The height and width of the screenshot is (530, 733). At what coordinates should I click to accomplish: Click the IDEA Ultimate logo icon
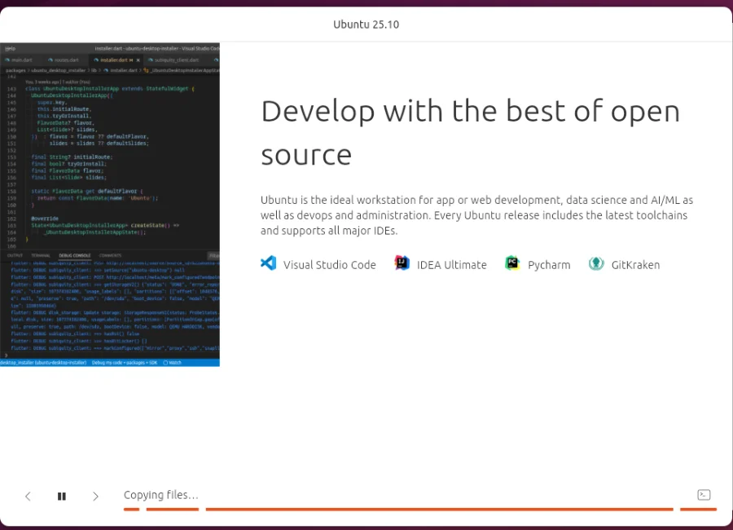coord(402,263)
